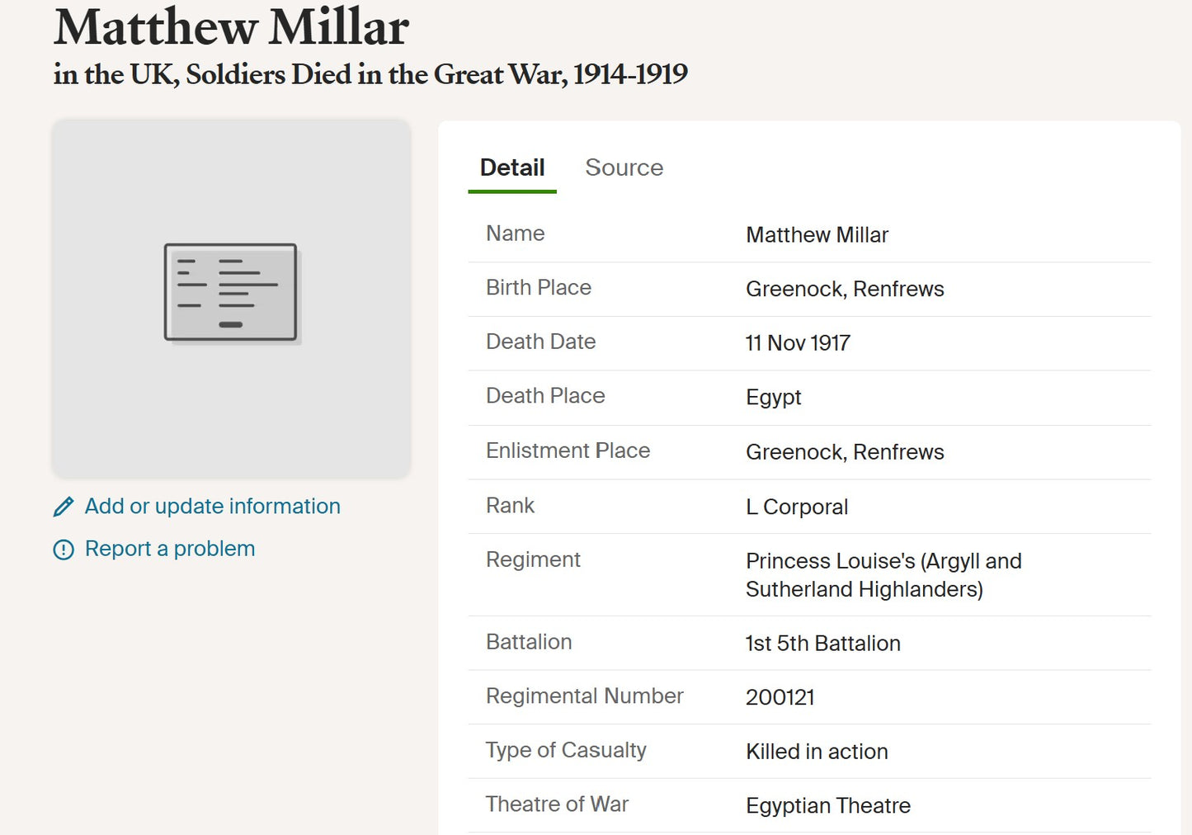
Task: Select the 1st 5th Battalion value
Action: pyautogui.click(x=822, y=644)
